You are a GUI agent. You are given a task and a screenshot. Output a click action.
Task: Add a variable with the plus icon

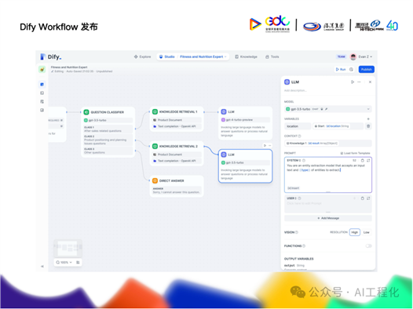[x=368, y=119]
